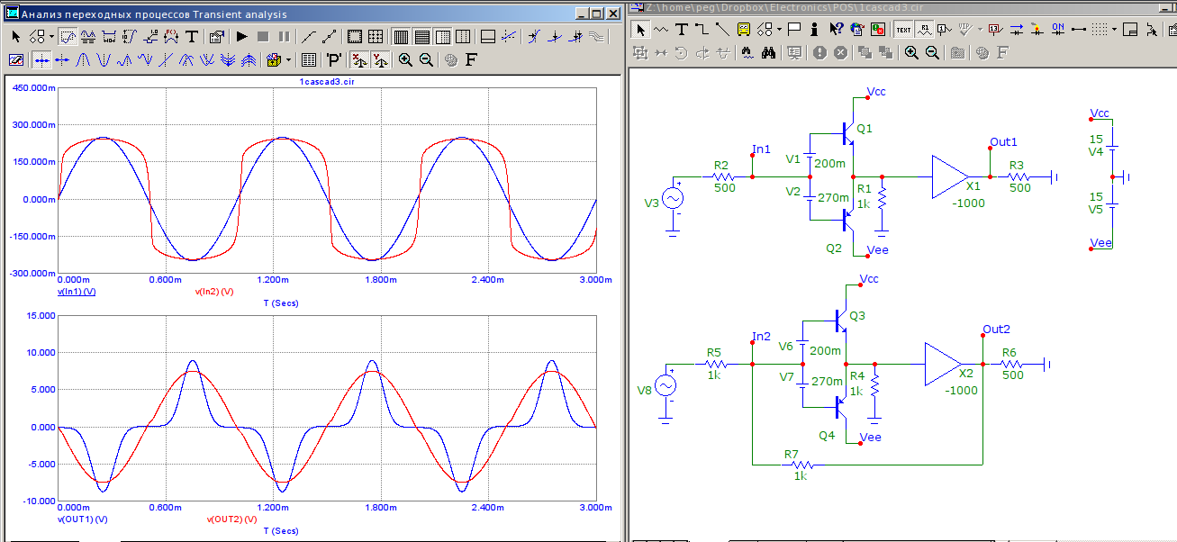Click the F font icon in analysis toolbar

click(470, 60)
